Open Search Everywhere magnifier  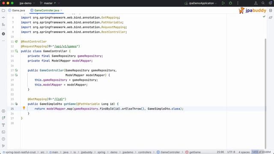(263, 3)
